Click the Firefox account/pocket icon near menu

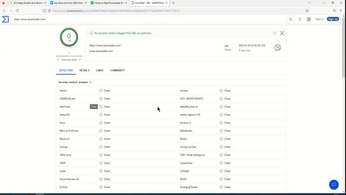point(334,11)
